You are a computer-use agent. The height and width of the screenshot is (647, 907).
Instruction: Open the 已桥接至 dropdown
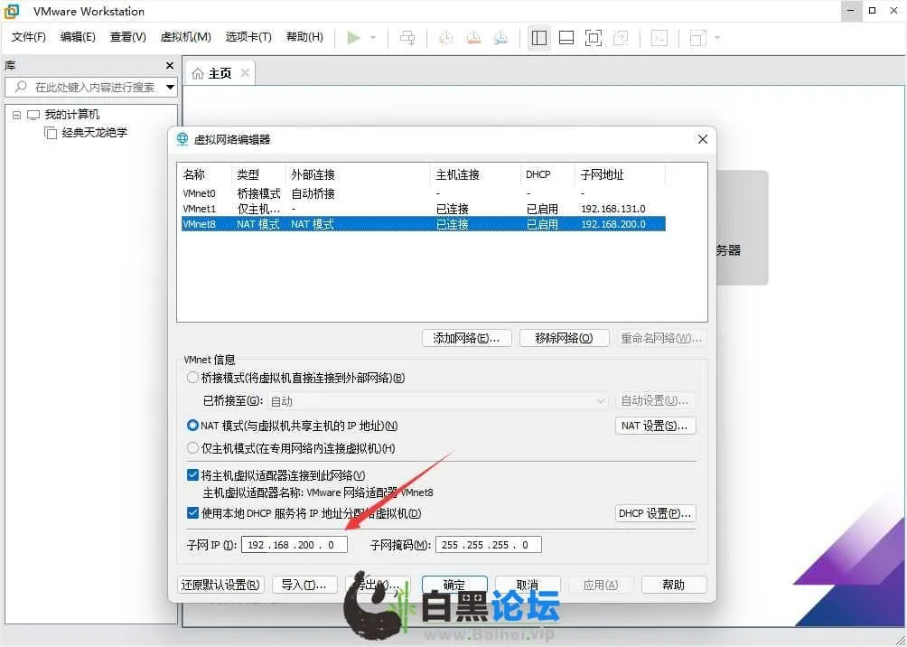pos(437,400)
